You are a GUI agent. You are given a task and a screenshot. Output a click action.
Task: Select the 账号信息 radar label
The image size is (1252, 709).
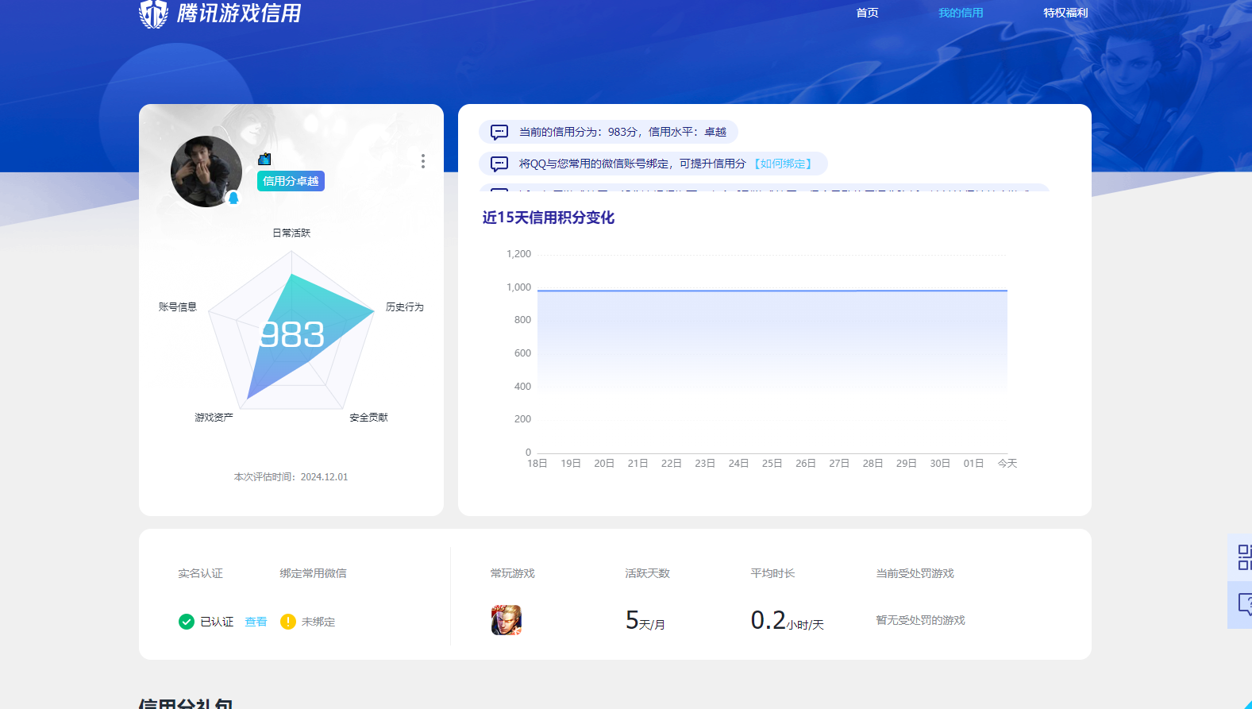[178, 306]
